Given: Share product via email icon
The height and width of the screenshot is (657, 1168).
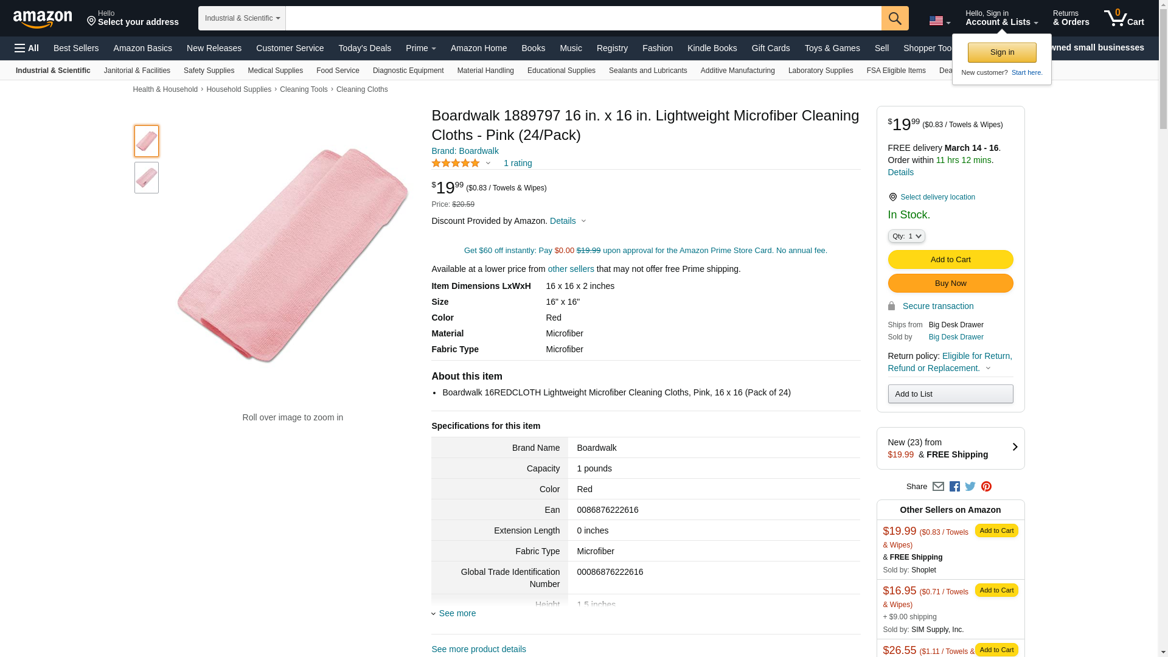Looking at the screenshot, I should click(x=938, y=487).
